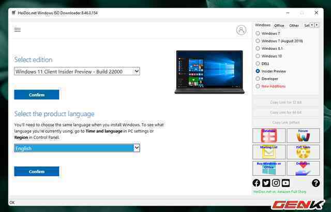Click the laptop Windows 10 image
Image resolution: width=331 pixels, height=212 pixels.
point(209,72)
